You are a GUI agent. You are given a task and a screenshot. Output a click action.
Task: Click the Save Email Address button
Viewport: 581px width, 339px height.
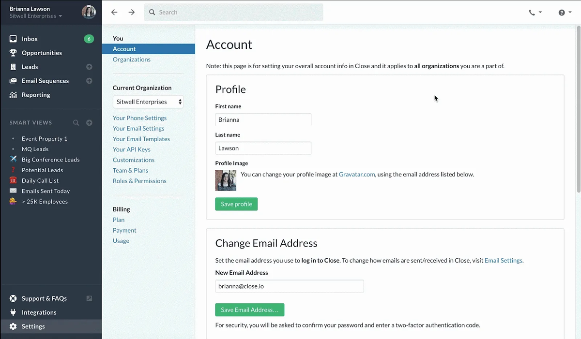click(250, 310)
